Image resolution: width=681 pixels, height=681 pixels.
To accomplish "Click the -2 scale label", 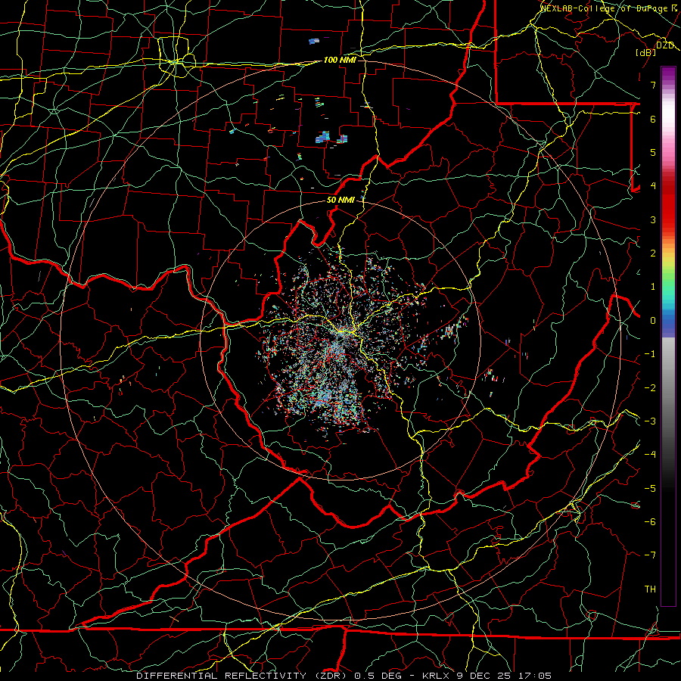I will tap(650, 388).
